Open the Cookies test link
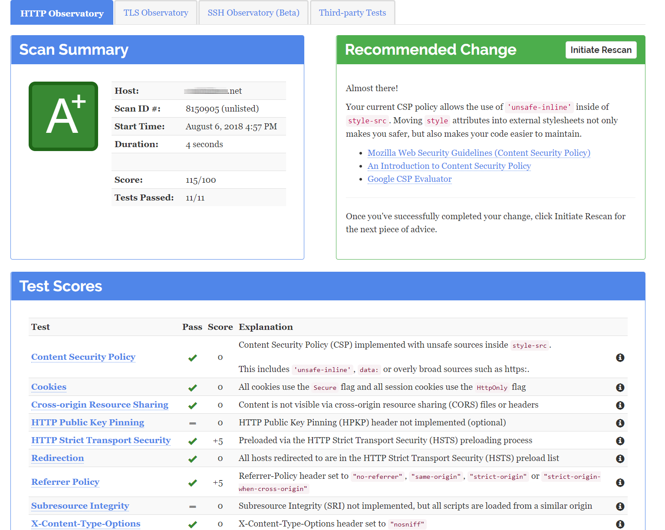This screenshot has height=530, width=665. 49,387
